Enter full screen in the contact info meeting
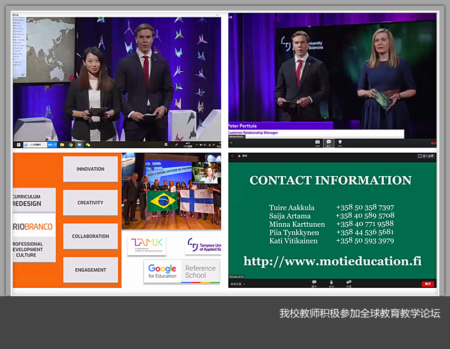 point(426,155)
